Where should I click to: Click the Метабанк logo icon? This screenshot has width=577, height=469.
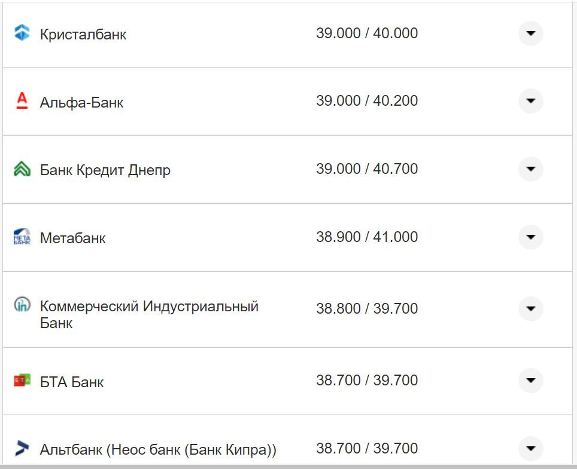pos(23,237)
